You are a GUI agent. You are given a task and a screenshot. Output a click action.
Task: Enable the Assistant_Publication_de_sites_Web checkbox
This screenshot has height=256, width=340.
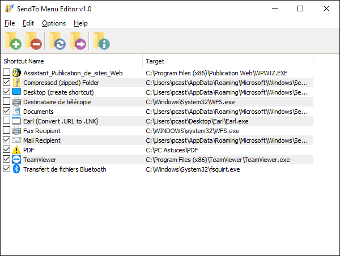(6, 72)
